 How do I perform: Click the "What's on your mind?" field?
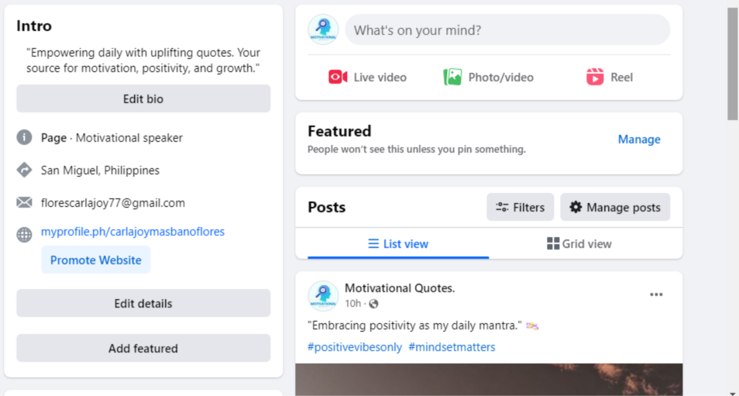point(507,30)
